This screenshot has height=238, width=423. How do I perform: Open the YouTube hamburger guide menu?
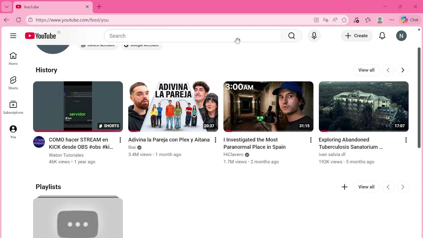point(13,36)
